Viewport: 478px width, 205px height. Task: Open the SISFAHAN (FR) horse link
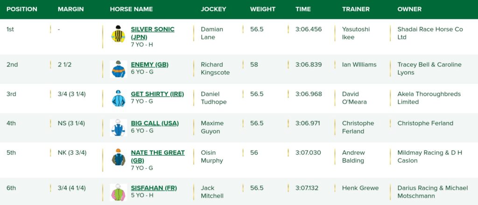[154, 188]
